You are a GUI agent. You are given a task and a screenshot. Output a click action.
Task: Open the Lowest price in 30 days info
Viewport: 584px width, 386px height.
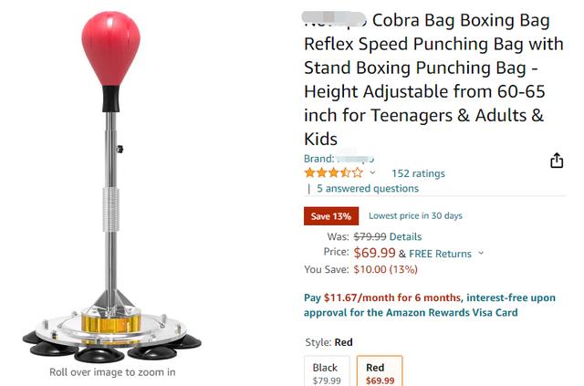[x=415, y=215]
